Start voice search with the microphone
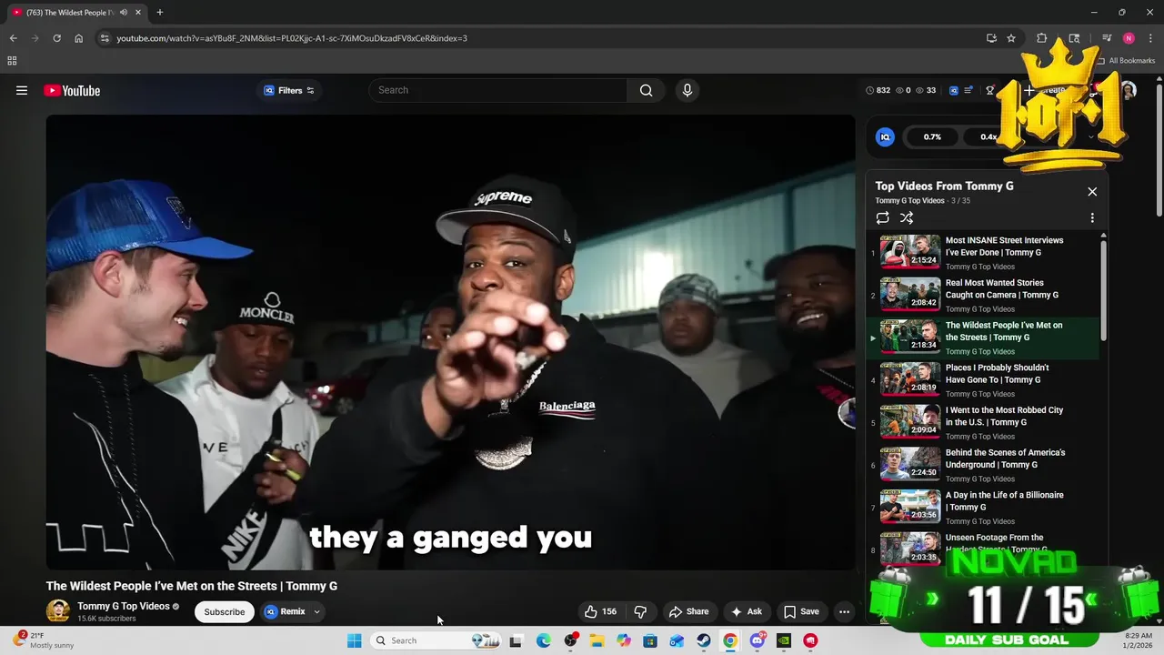The image size is (1164, 655). coord(687,90)
